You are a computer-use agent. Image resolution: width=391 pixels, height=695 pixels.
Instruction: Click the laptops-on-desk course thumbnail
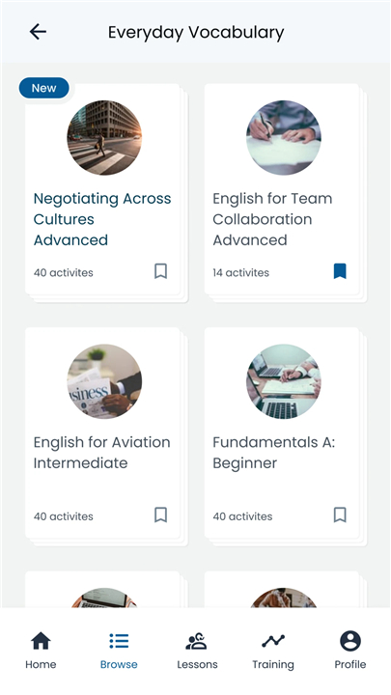coord(284,381)
